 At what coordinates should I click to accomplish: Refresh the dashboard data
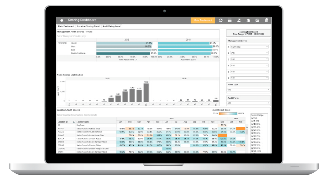pyautogui.click(x=221, y=20)
